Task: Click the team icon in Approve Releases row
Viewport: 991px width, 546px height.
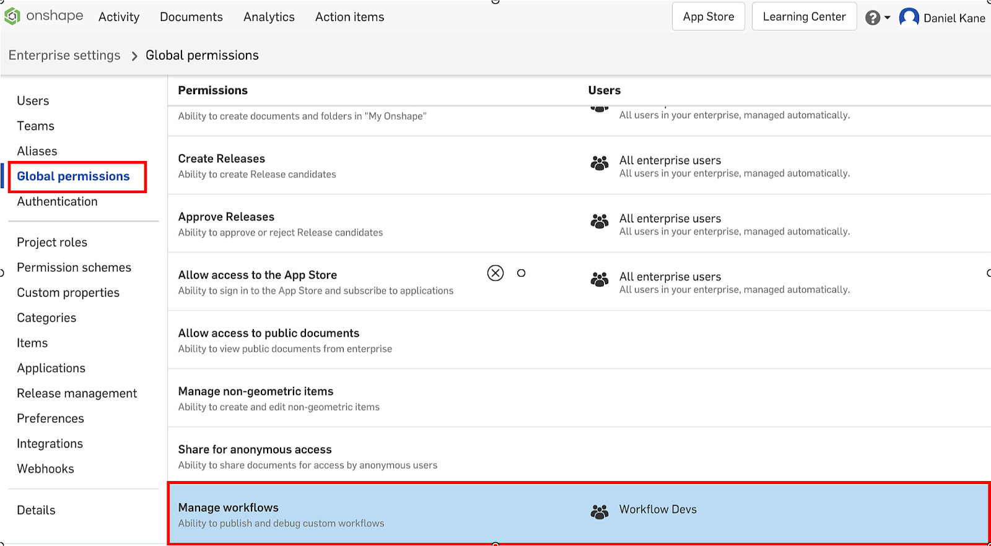Action: 599,222
